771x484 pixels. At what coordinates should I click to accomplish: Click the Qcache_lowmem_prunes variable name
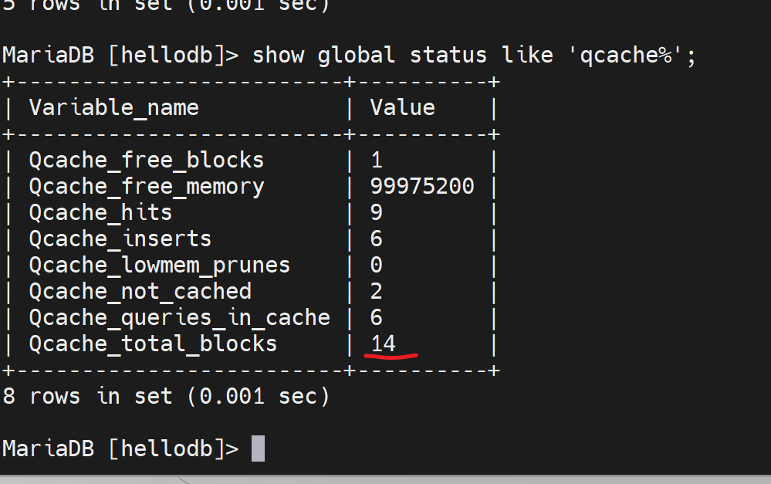[160, 266]
